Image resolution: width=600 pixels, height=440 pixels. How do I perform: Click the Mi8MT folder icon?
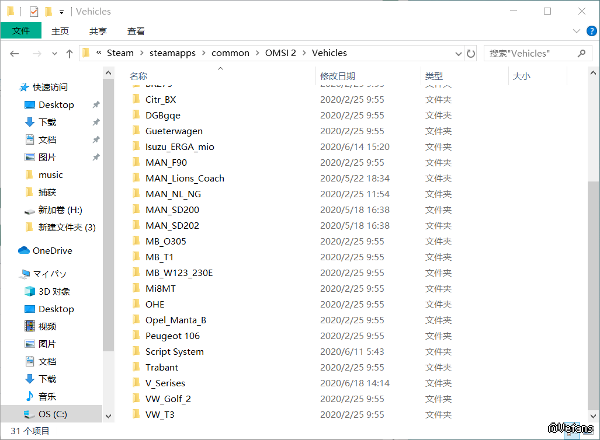(x=136, y=288)
